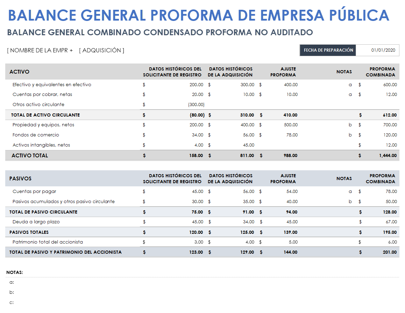Click the PROFORMA COMBINADA column header
The width and height of the screenshot is (405, 313).
(381, 72)
